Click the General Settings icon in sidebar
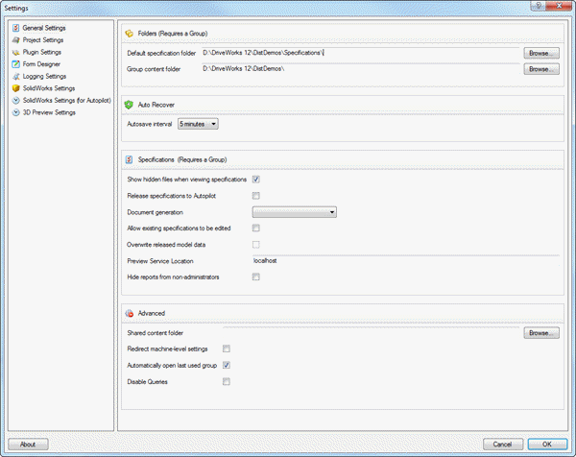The width and height of the screenshot is (576, 457). pyautogui.click(x=15, y=28)
